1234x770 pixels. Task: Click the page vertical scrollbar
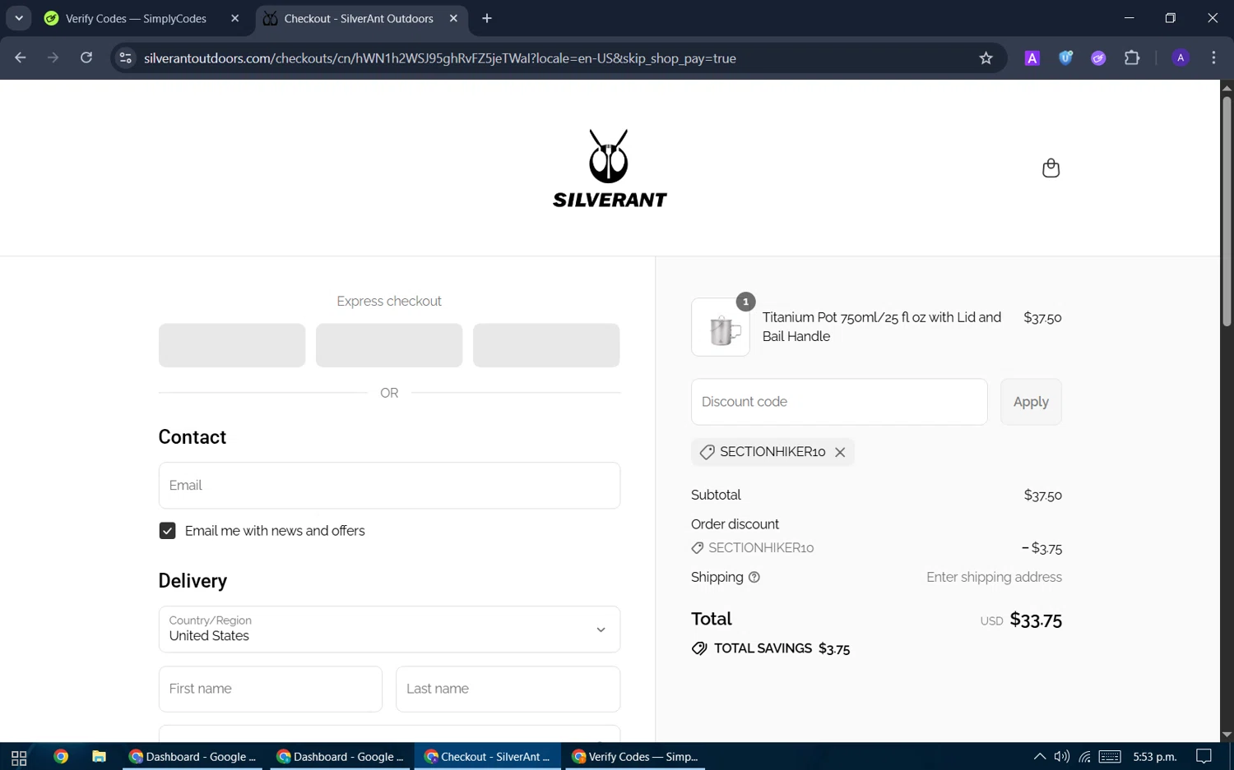tap(1227, 211)
